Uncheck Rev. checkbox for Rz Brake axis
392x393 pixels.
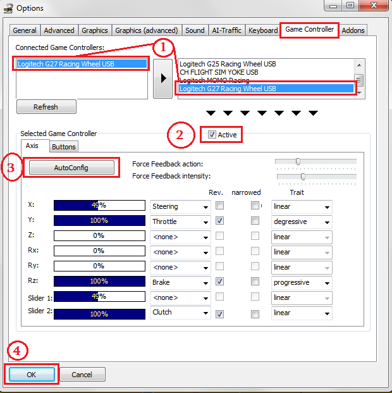[219, 282]
